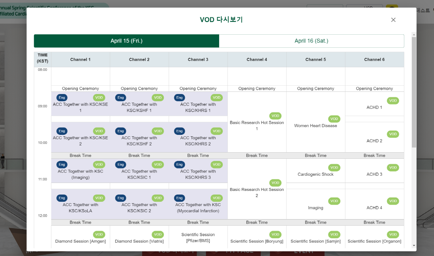Image resolution: width=434 pixels, height=256 pixels.
Task: Open the ACC Together with KSC/KSIC 1 session
Action: click(139, 174)
